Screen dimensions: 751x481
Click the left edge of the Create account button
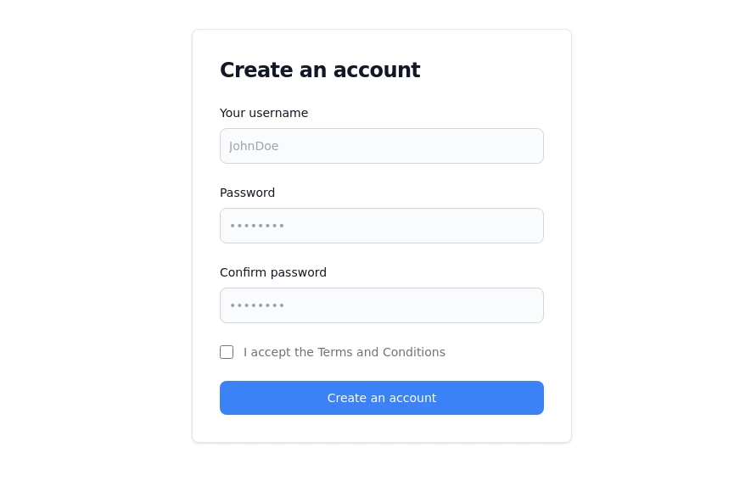coord(230,398)
